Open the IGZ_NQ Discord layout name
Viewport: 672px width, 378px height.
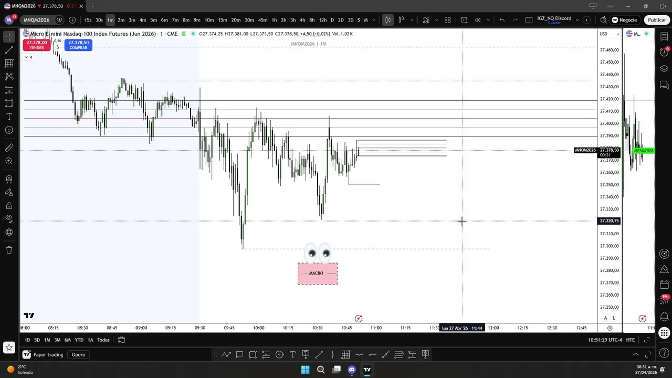[554, 20]
